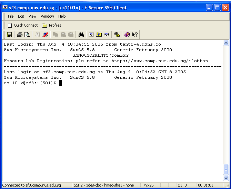The image size is (231, 190).
Task: Click the bracketed tunnel arrow icon
Action: point(107,35)
